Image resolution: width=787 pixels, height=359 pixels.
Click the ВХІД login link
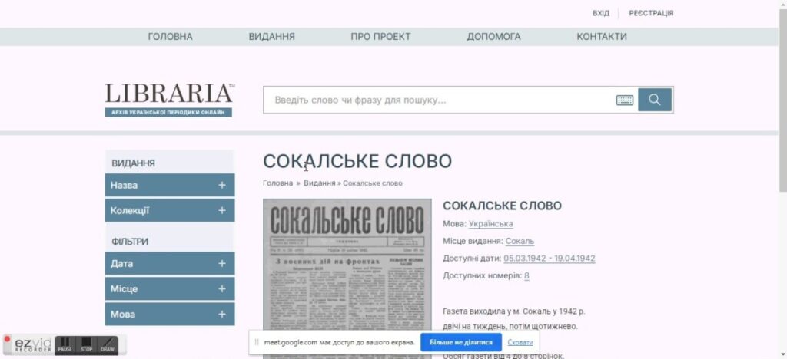click(601, 13)
